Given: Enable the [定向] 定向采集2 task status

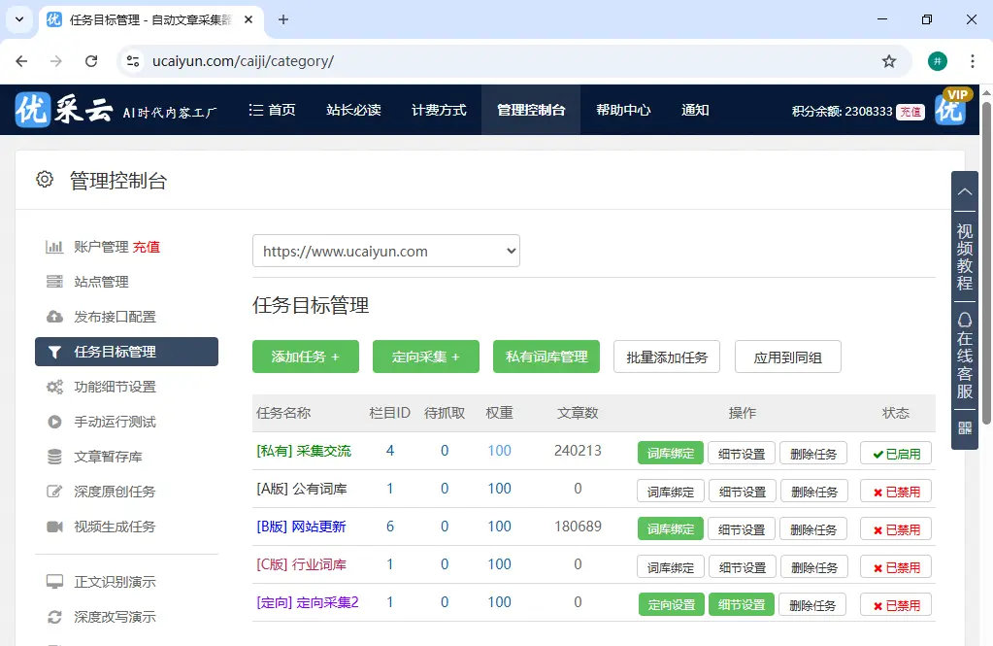Looking at the screenshot, I should pyautogui.click(x=894, y=604).
